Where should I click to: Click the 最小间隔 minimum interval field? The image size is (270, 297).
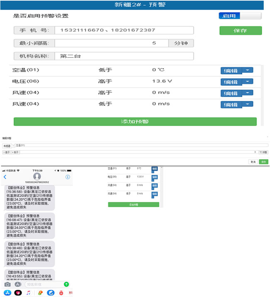click(111, 43)
